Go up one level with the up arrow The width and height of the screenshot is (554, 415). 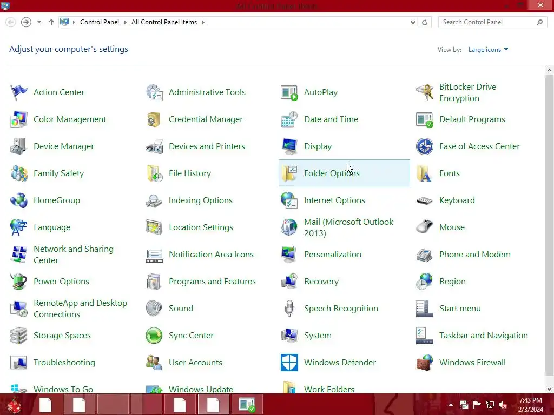(51, 22)
